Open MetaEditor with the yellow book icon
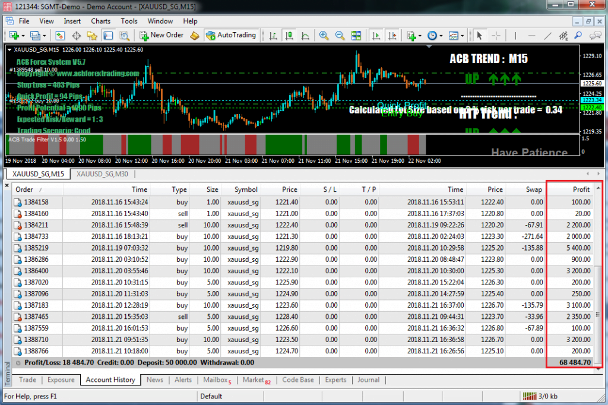The width and height of the screenshot is (608, 405). pos(194,36)
